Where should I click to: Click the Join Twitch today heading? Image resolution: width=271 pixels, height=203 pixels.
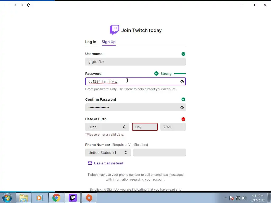141,30
